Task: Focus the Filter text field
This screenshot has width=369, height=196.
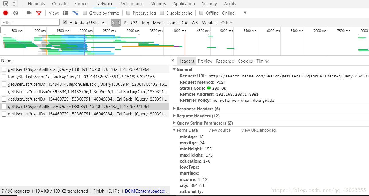Action: 30,22
